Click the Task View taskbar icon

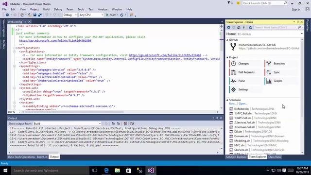point(95,171)
